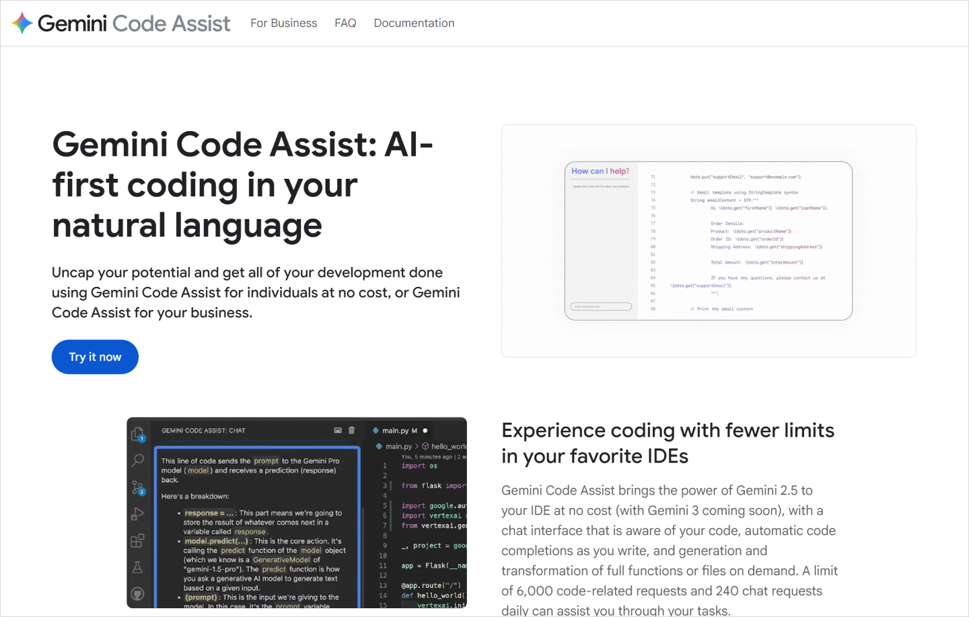Expand the main.py breadcrumb chevron

(x=417, y=446)
